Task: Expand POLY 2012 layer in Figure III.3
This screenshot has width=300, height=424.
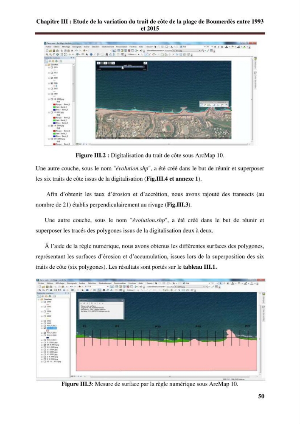Action: pos(42,326)
